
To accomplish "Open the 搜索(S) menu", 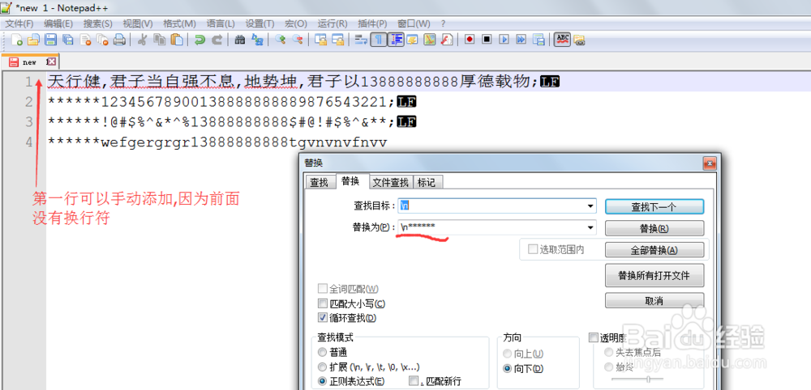I will tap(98, 23).
